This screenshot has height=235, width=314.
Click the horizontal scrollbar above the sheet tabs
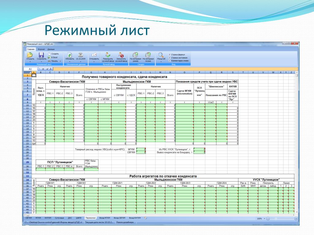(x=159, y=215)
